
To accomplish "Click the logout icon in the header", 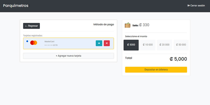I will [188, 6].
